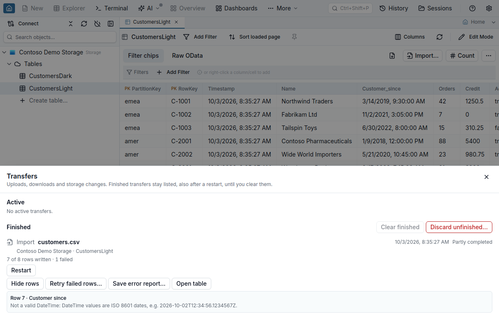Click Hide rows button
The height and width of the screenshot is (321, 499).
(25, 284)
